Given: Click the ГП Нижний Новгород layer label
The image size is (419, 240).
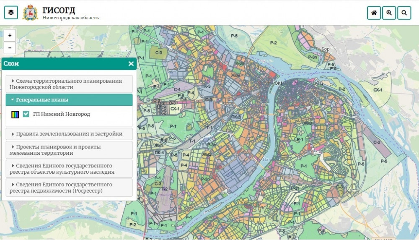Looking at the screenshot, I should 61,114.
